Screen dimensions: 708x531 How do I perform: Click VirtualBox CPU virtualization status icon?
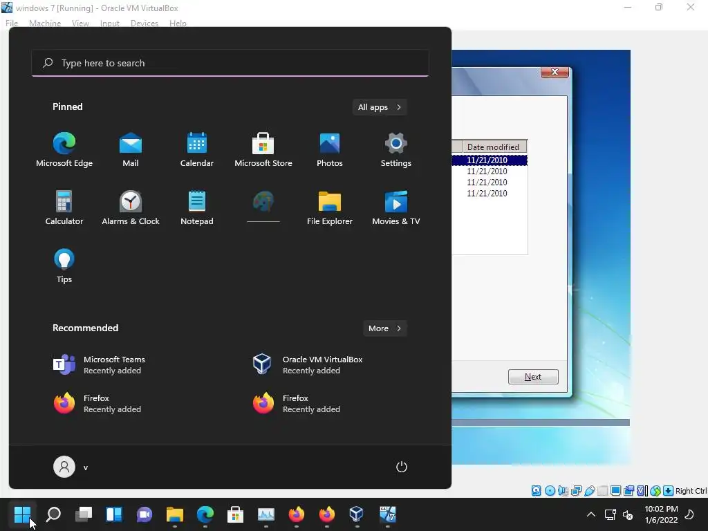(642, 491)
